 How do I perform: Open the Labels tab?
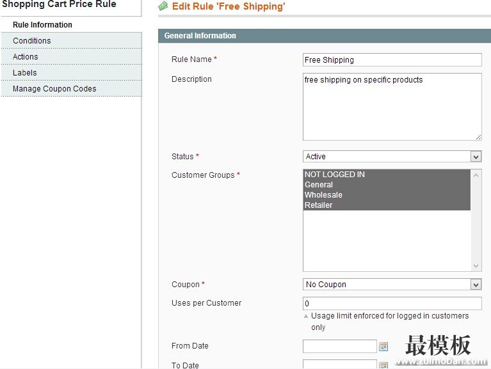25,73
